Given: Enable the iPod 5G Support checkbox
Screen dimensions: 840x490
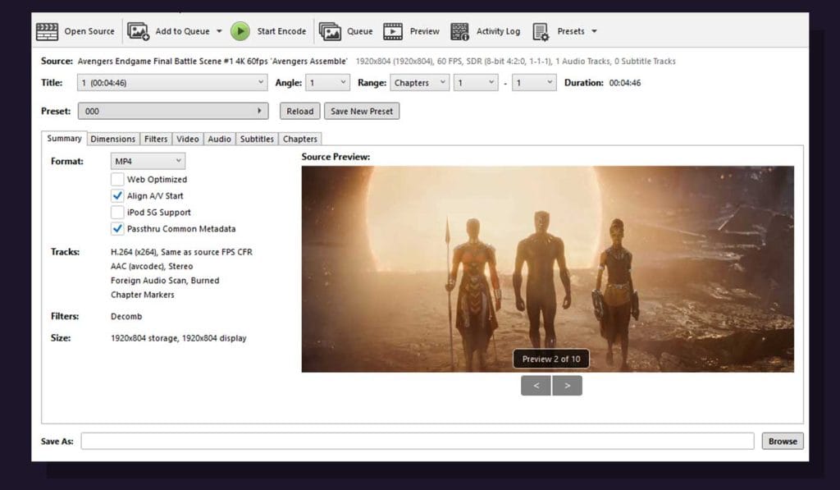Looking at the screenshot, I should pos(117,213).
